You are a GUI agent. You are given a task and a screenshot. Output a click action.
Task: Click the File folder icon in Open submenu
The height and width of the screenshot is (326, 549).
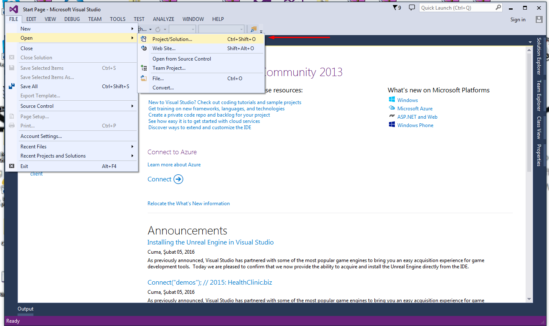[144, 78]
